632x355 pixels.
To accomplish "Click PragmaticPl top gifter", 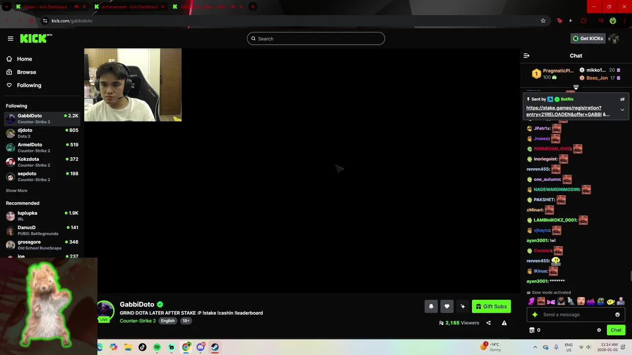I will click(x=558, y=71).
